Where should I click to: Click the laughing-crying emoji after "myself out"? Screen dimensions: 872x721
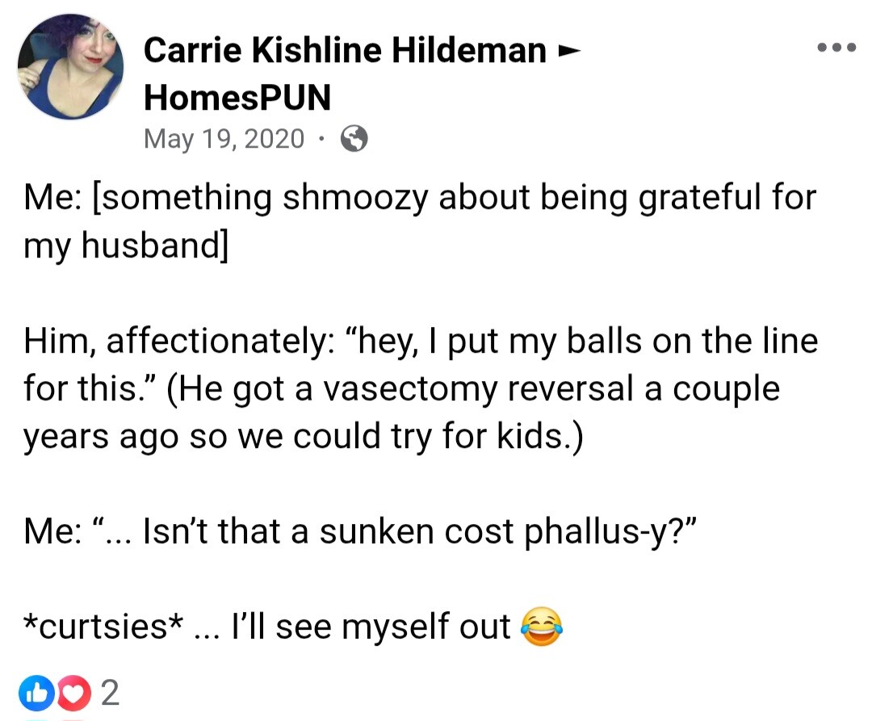(x=541, y=627)
